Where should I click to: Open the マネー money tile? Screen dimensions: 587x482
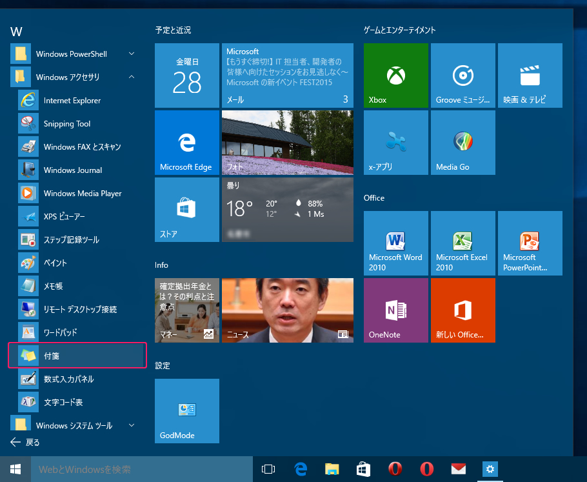[187, 310]
